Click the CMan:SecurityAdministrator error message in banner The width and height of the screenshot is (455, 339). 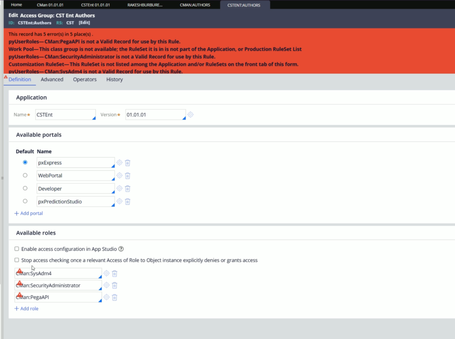[112, 56]
